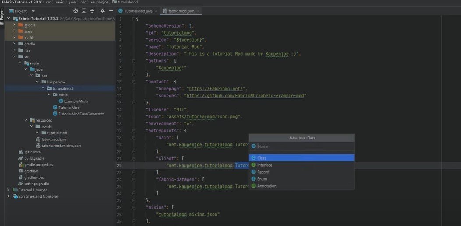The height and width of the screenshot is (226, 461).
Task: Select TutorialModDataGenerator class
Action: tap(81, 114)
